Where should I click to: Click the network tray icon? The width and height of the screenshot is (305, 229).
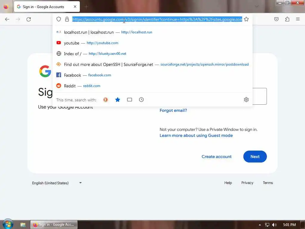267,225
